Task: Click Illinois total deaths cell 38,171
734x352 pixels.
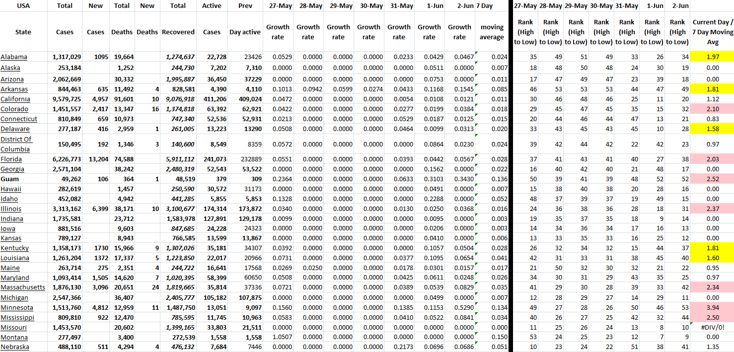Action: 122,209
